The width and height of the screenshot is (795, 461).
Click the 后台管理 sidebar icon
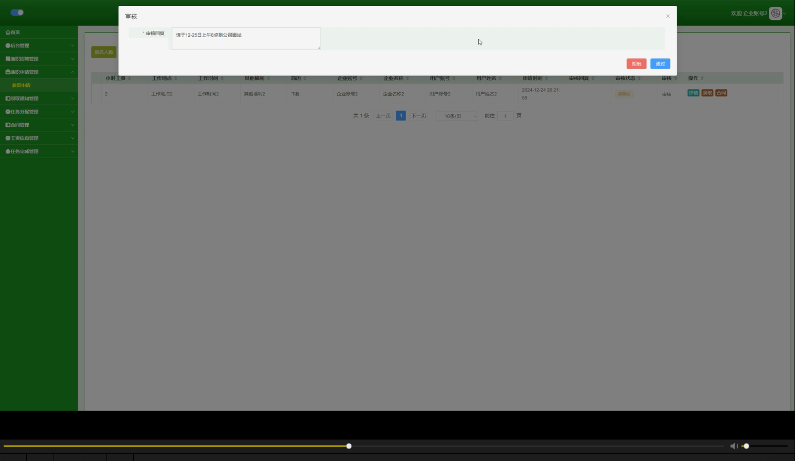8,46
